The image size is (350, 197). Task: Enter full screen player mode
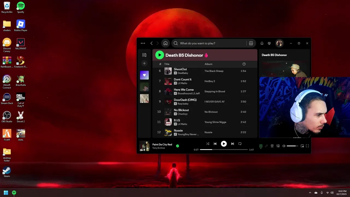click(x=307, y=146)
